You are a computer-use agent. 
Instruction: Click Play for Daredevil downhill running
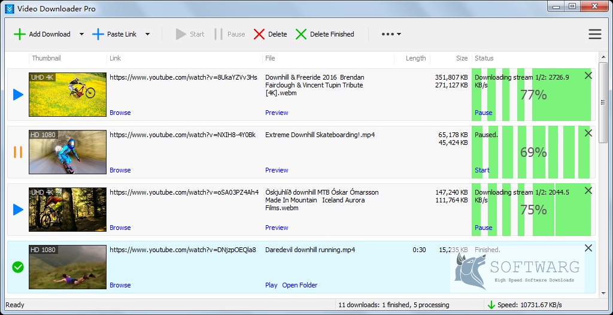pyautogui.click(x=271, y=285)
